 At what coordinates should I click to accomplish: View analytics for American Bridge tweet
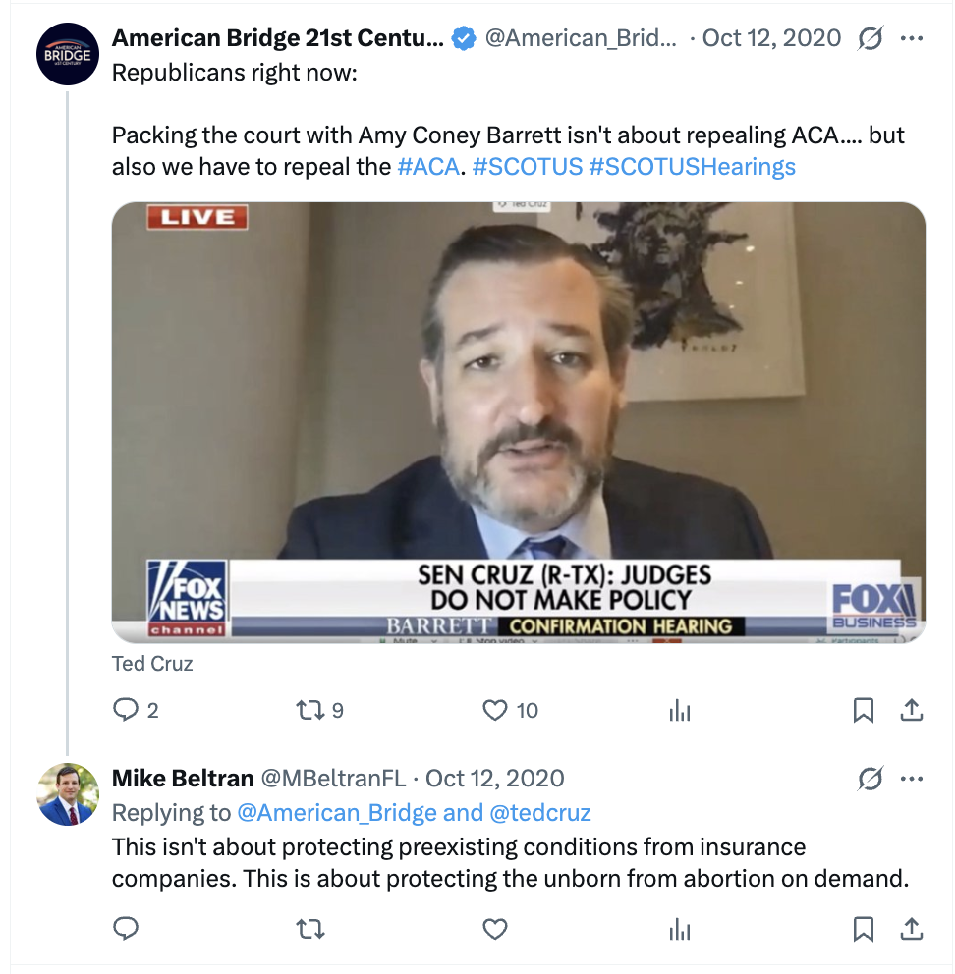[x=680, y=710]
